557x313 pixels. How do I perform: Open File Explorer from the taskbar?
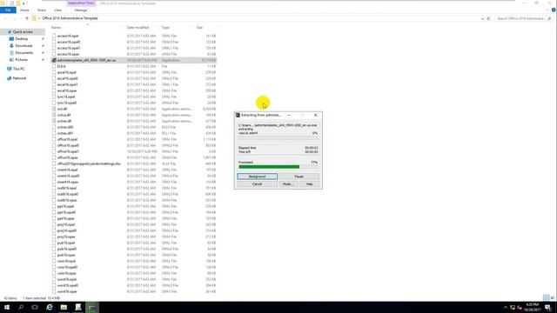(x=64, y=307)
